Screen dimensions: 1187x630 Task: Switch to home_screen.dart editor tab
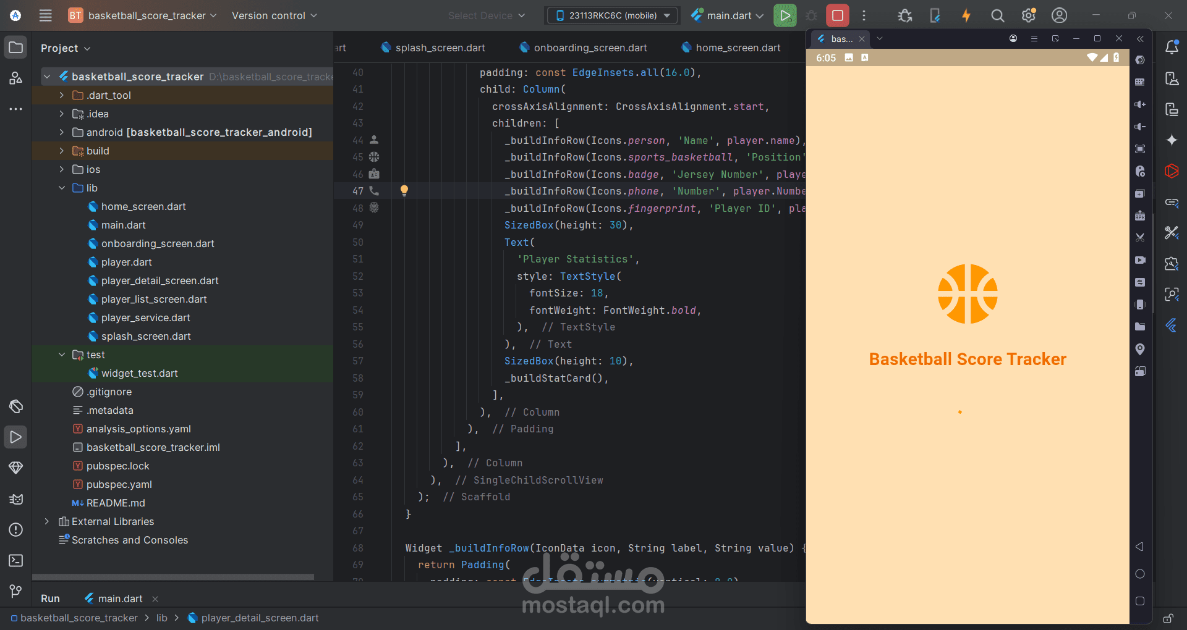coord(731,48)
